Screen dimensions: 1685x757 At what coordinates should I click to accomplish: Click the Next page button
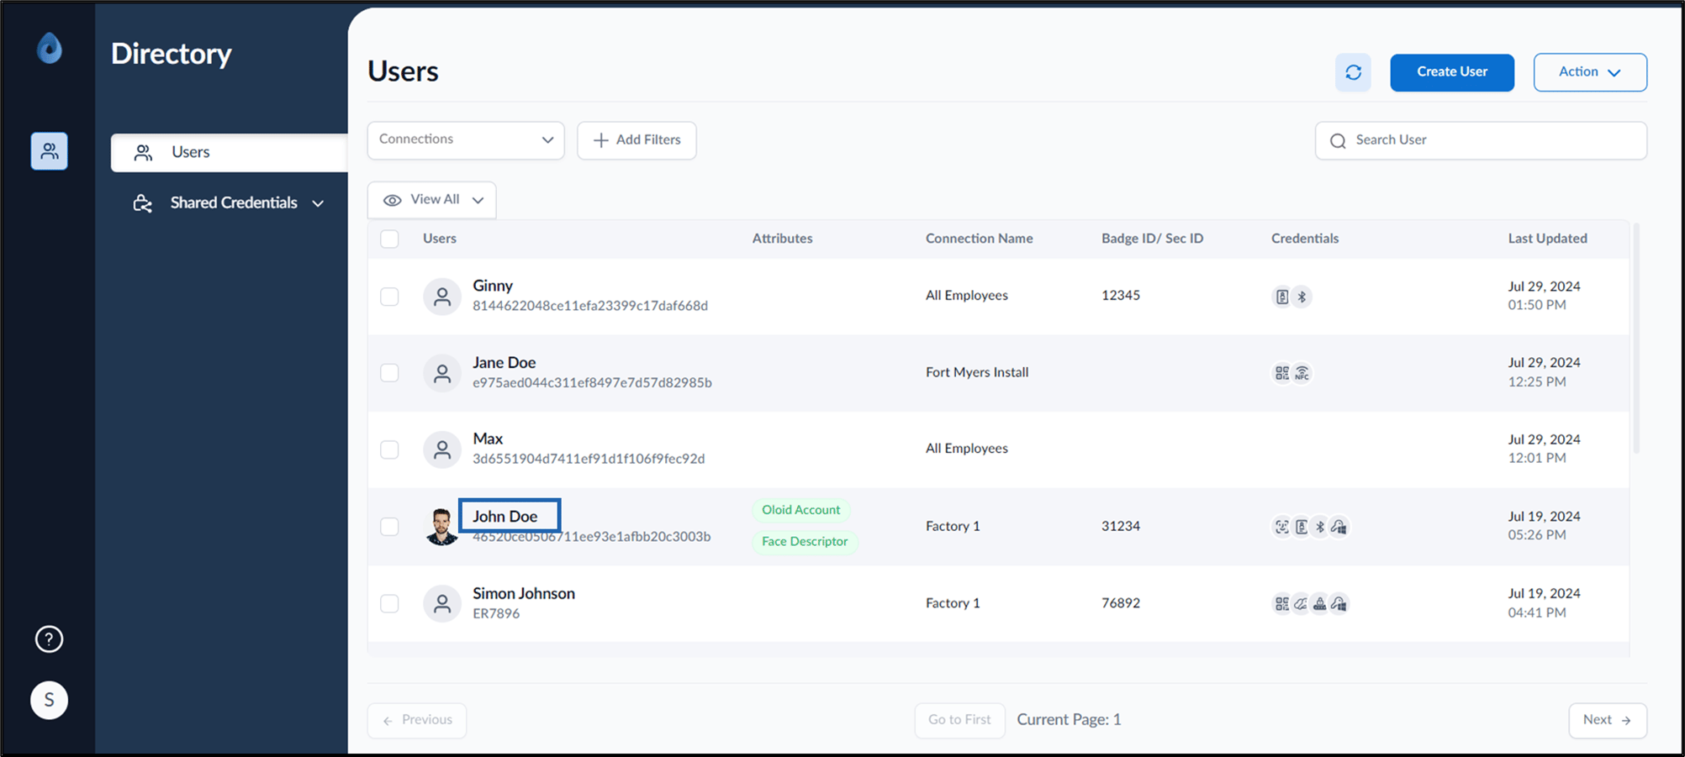pyautogui.click(x=1608, y=720)
